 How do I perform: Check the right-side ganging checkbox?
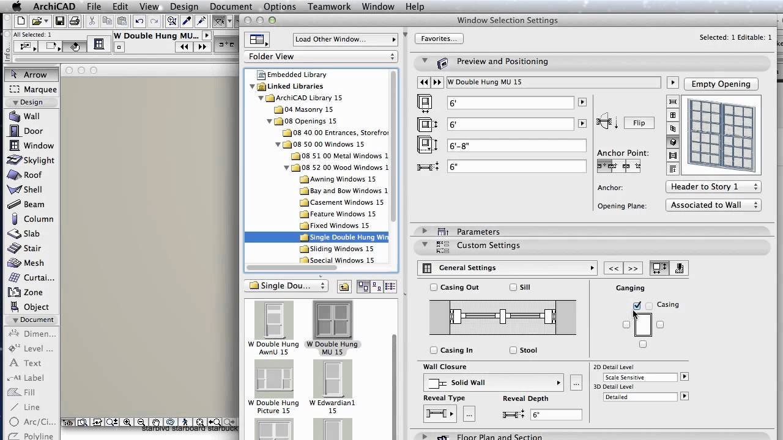tap(659, 324)
